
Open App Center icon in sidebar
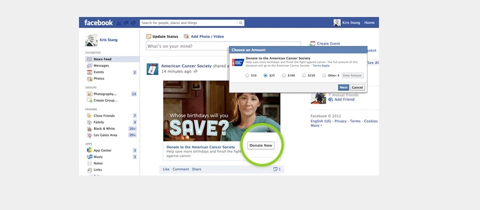[89, 150]
